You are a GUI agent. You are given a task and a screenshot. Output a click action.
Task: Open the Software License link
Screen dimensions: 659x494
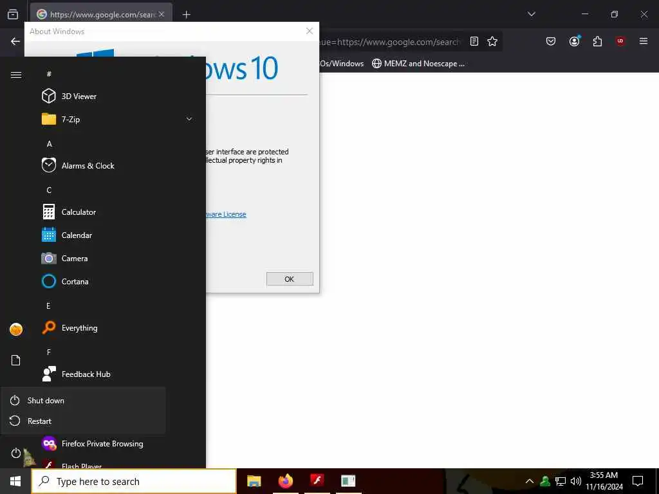pyautogui.click(x=226, y=214)
